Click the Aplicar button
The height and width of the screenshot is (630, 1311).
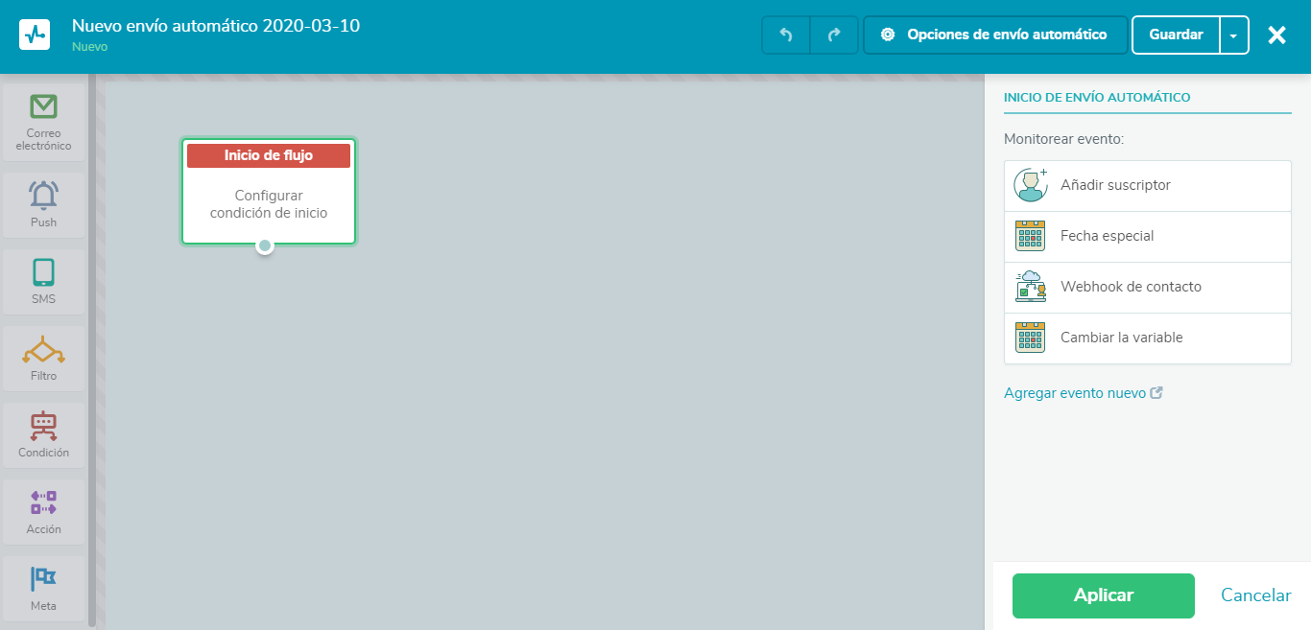(x=1104, y=595)
